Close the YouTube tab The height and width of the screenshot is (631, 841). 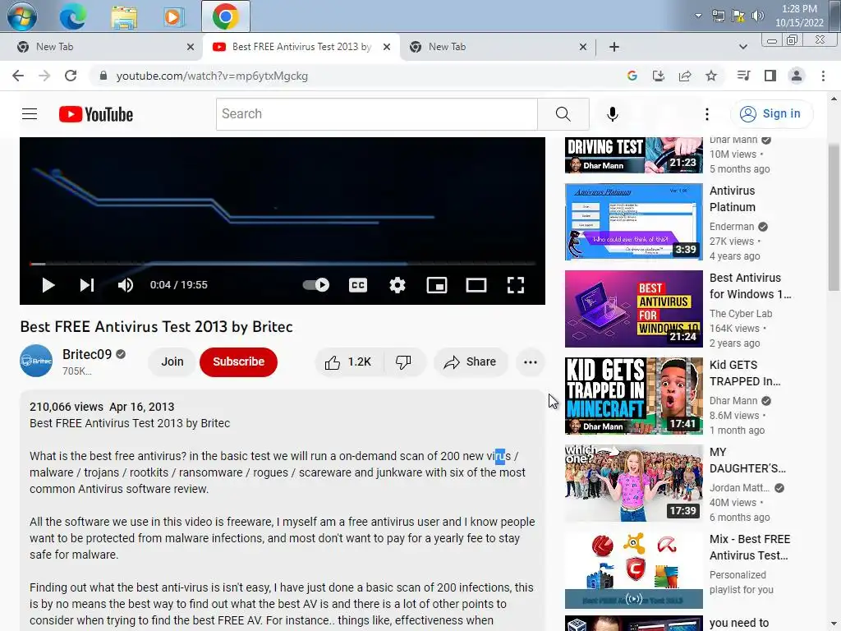coord(386,47)
